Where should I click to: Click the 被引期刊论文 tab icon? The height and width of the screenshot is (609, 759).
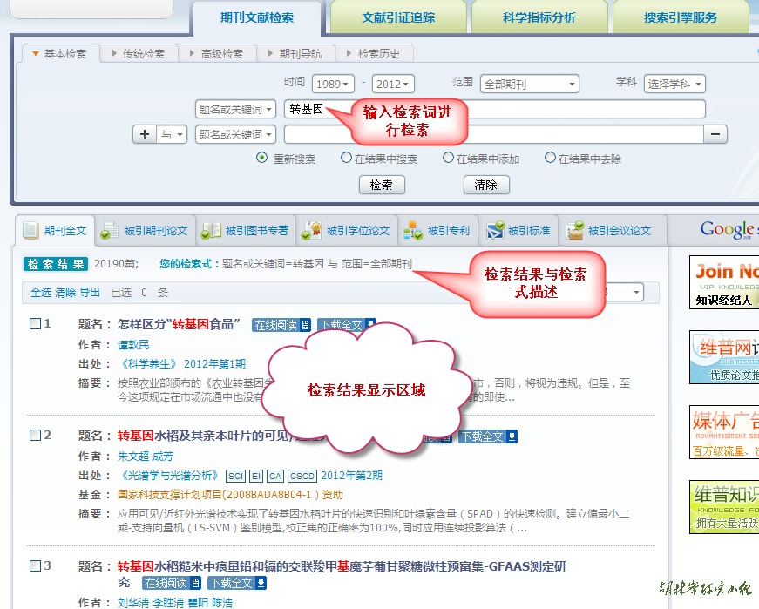[x=110, y=231]
